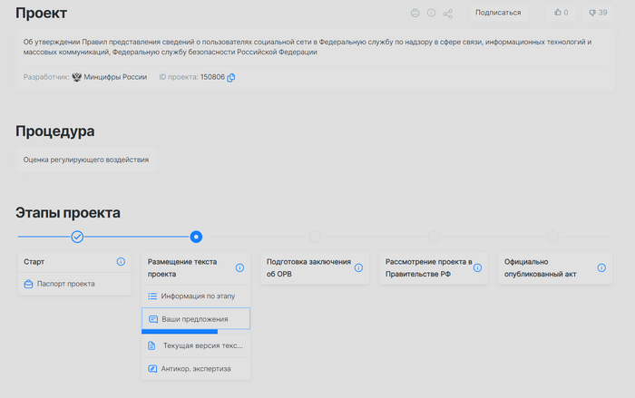
Task: Open Информация по этапу
Action: pyautogui.click(x=196, y=296)
